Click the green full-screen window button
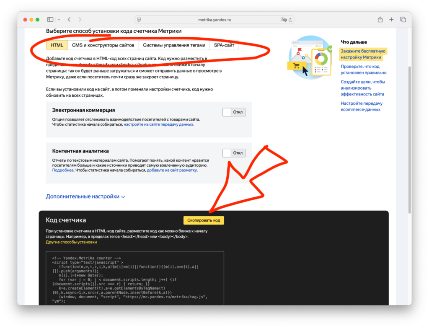429x328 pixels. (x=37, y=20)
